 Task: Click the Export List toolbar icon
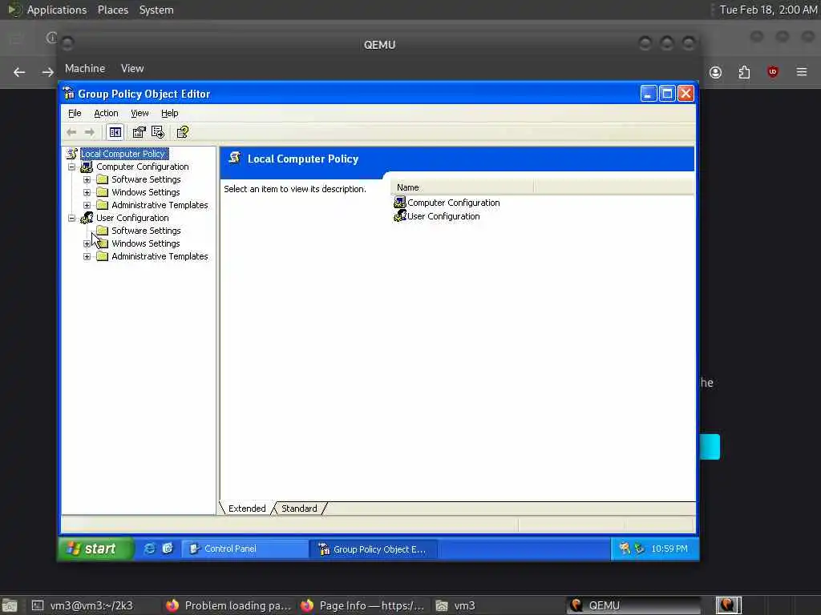(158, 132)
